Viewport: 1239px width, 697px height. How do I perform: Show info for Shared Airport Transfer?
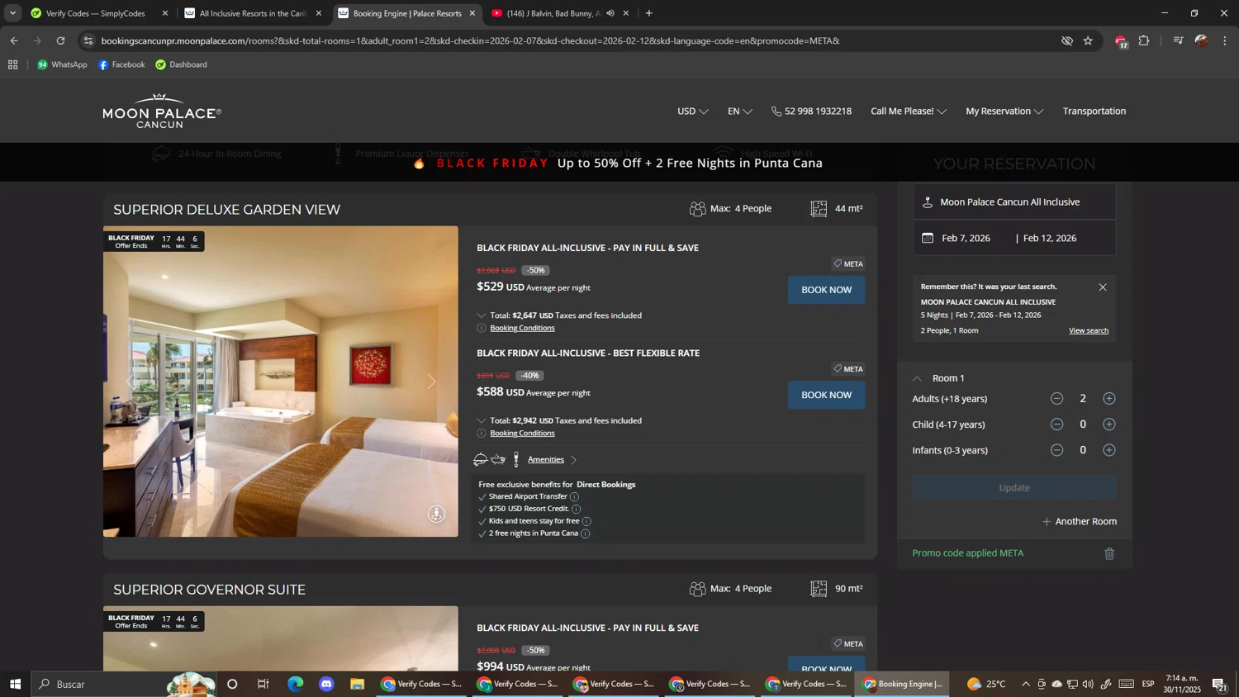click(x=574, y=497)
